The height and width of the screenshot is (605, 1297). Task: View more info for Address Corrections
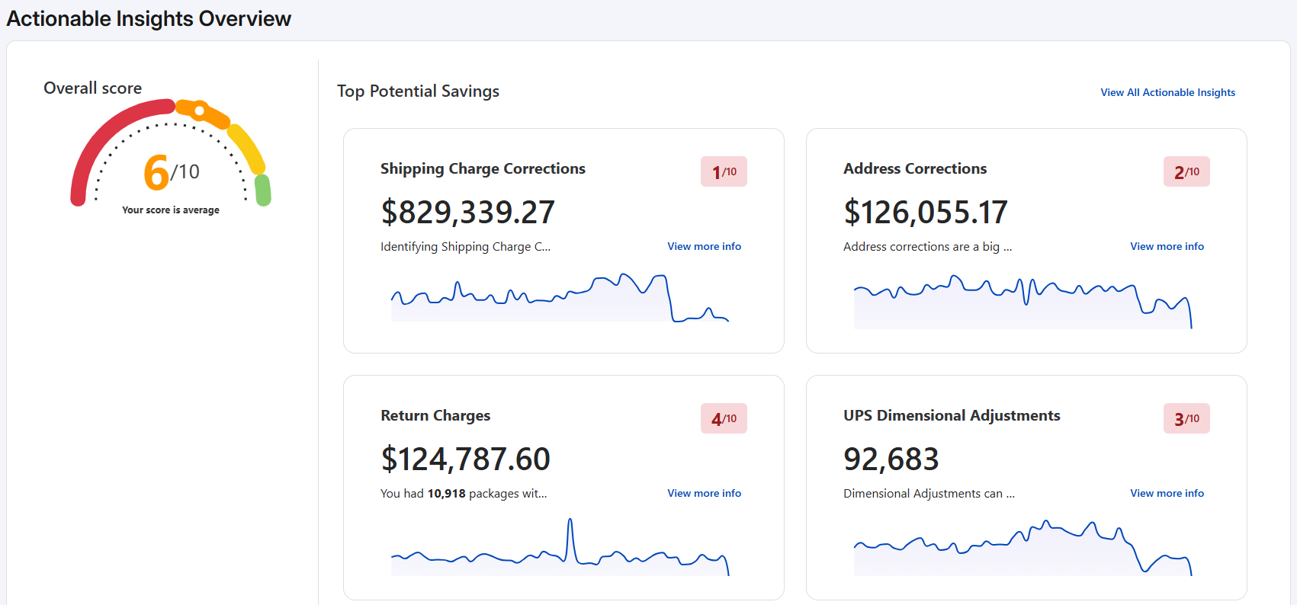[x=1167, y=246]
